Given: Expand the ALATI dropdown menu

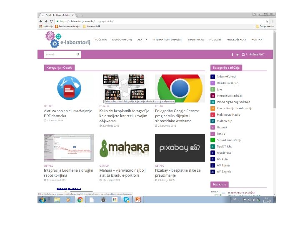Looking at the screenshot, I should (142, 40).
